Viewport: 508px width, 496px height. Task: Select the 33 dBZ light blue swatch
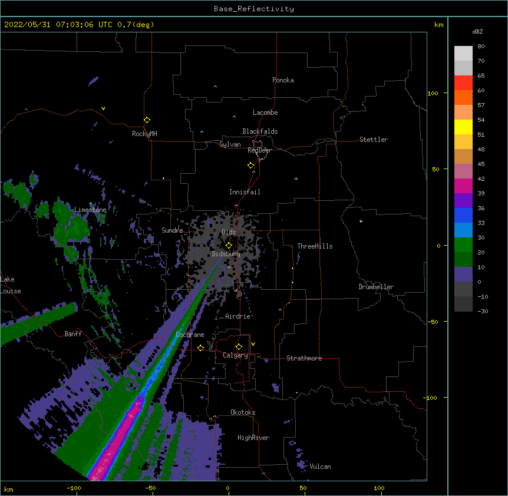pos(463,230)
